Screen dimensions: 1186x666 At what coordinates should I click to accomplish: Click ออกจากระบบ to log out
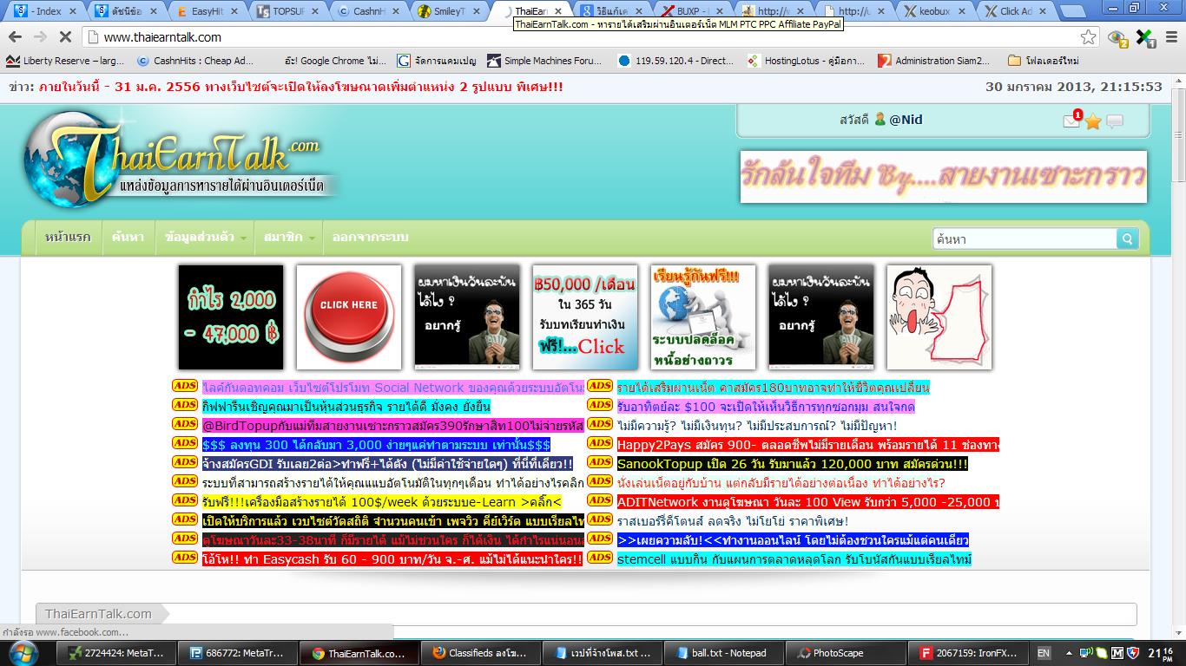coord(370,237)
